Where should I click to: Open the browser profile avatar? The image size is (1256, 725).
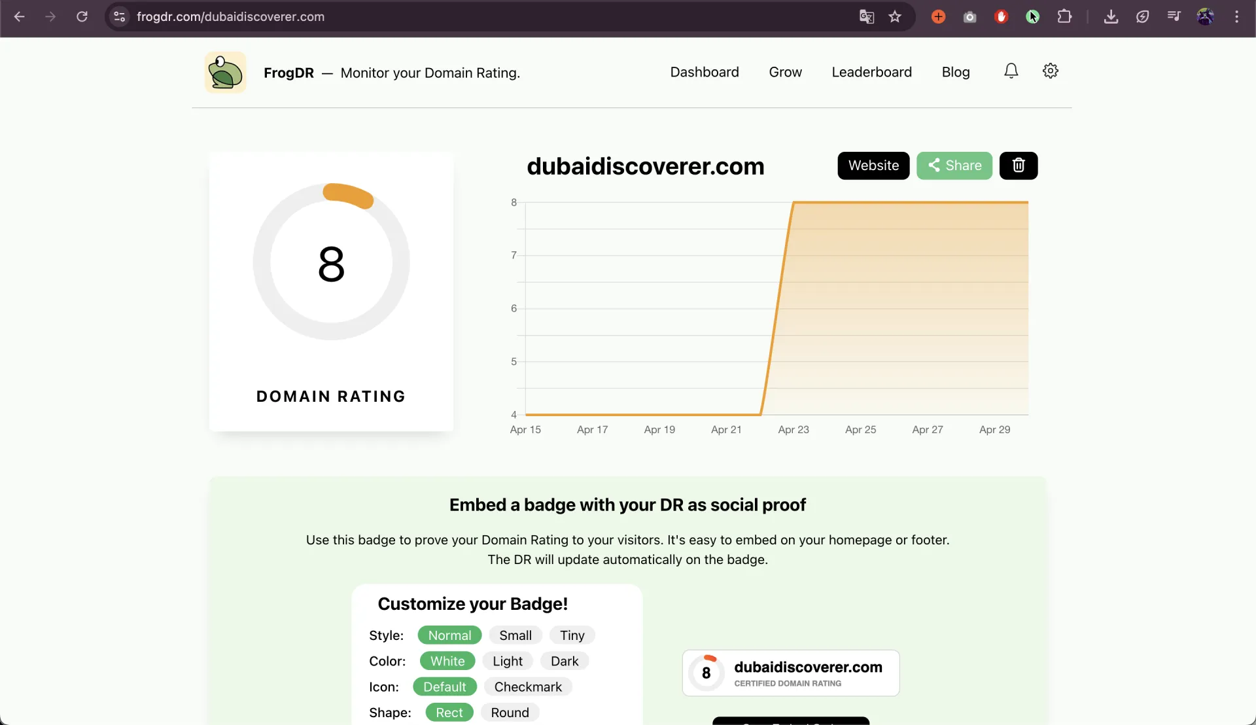click(1205, 17)
